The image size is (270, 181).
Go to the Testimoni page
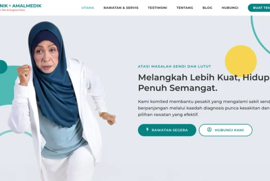[157, 8]
